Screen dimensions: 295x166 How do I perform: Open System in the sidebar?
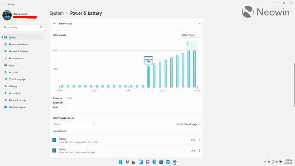[x=23, y=37]
